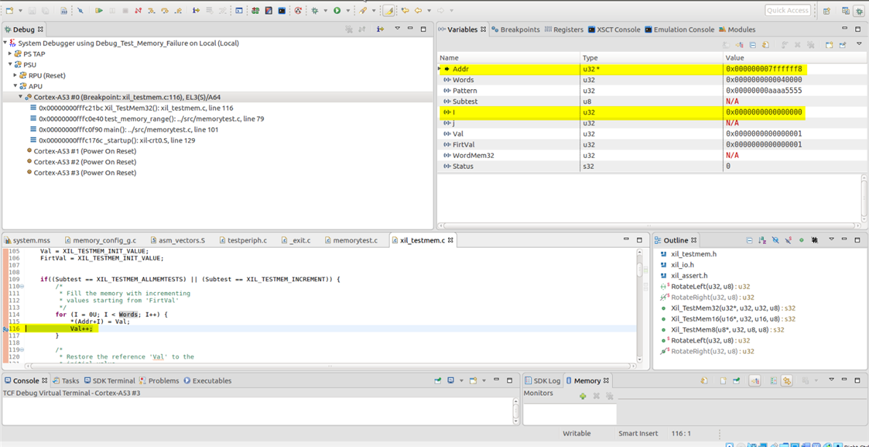Open the memorytest.c editor tab
Viewport: 869px width, 447px height.
tap(352, 240)
